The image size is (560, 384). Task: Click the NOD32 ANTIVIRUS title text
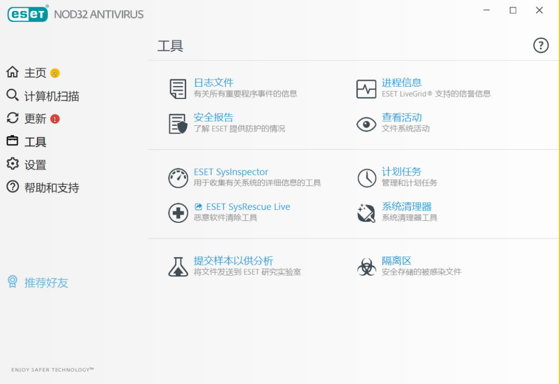[x=99, y=15]
